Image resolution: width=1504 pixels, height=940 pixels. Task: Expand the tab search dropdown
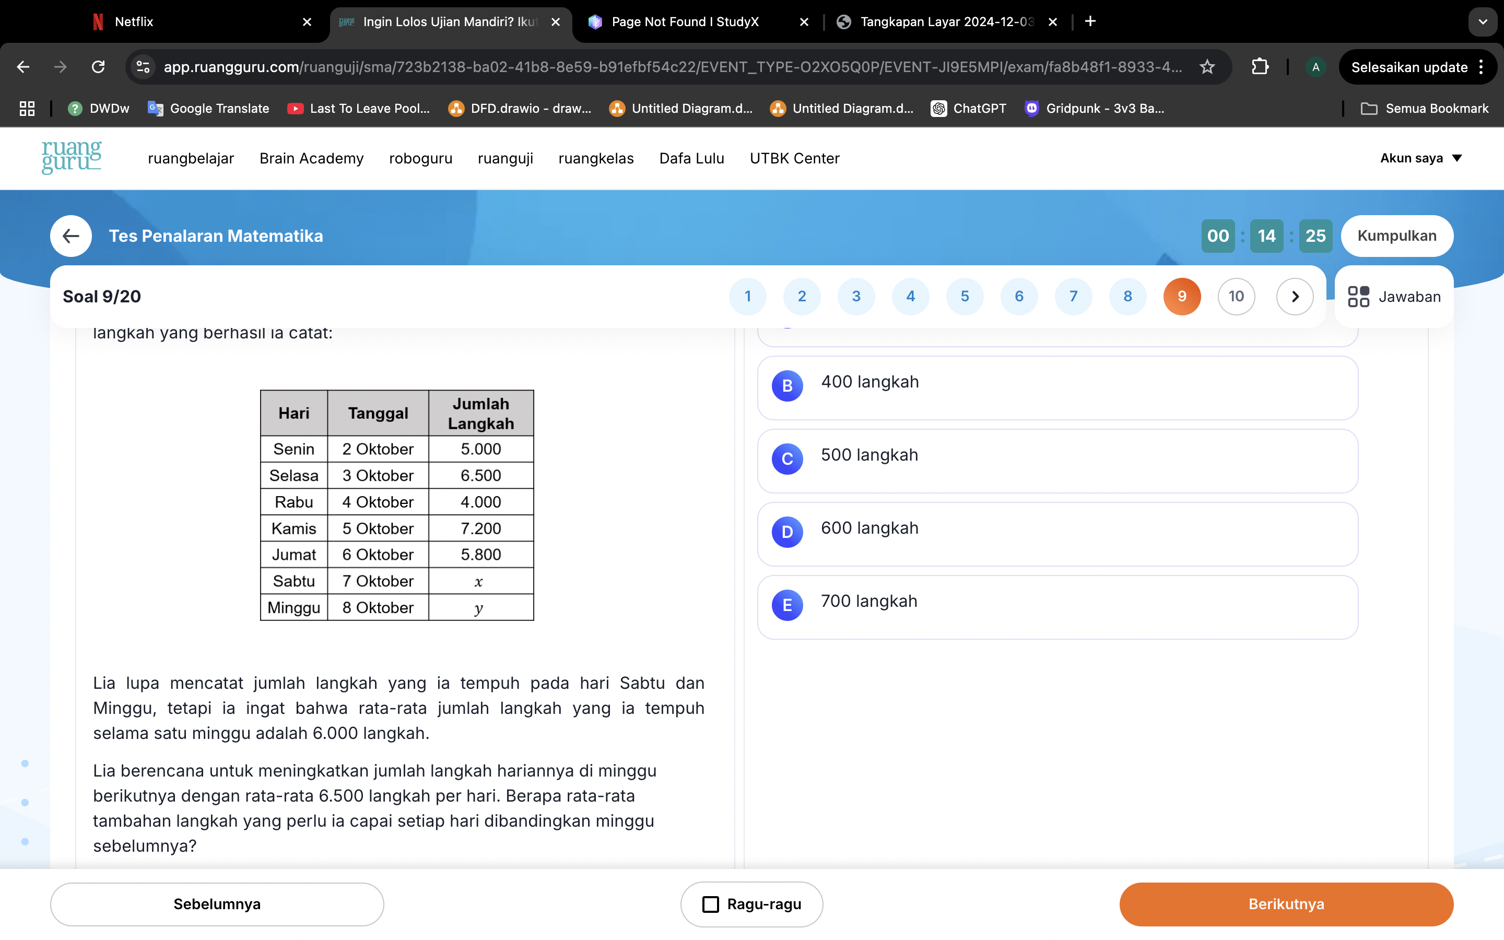(1483, 22)
